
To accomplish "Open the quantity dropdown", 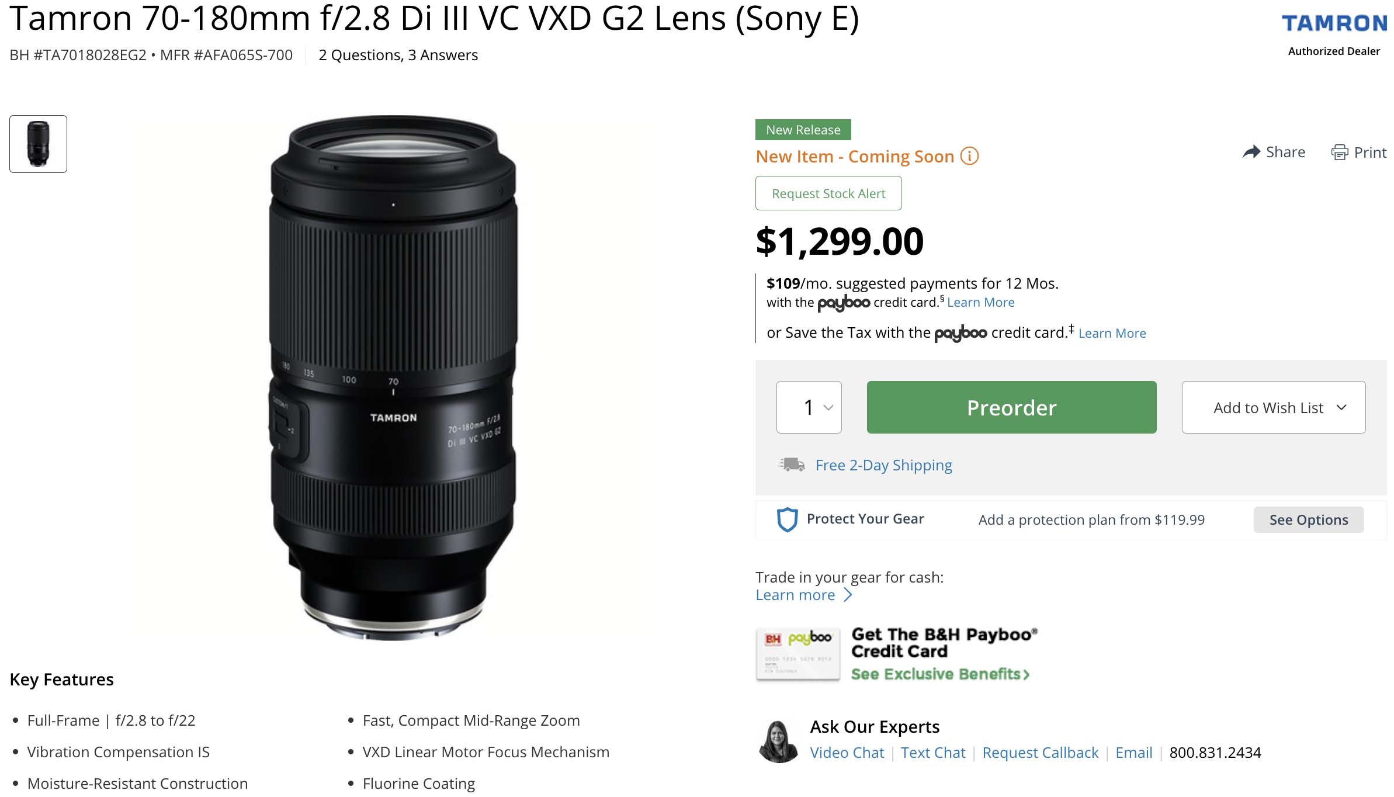I will 809,407.
